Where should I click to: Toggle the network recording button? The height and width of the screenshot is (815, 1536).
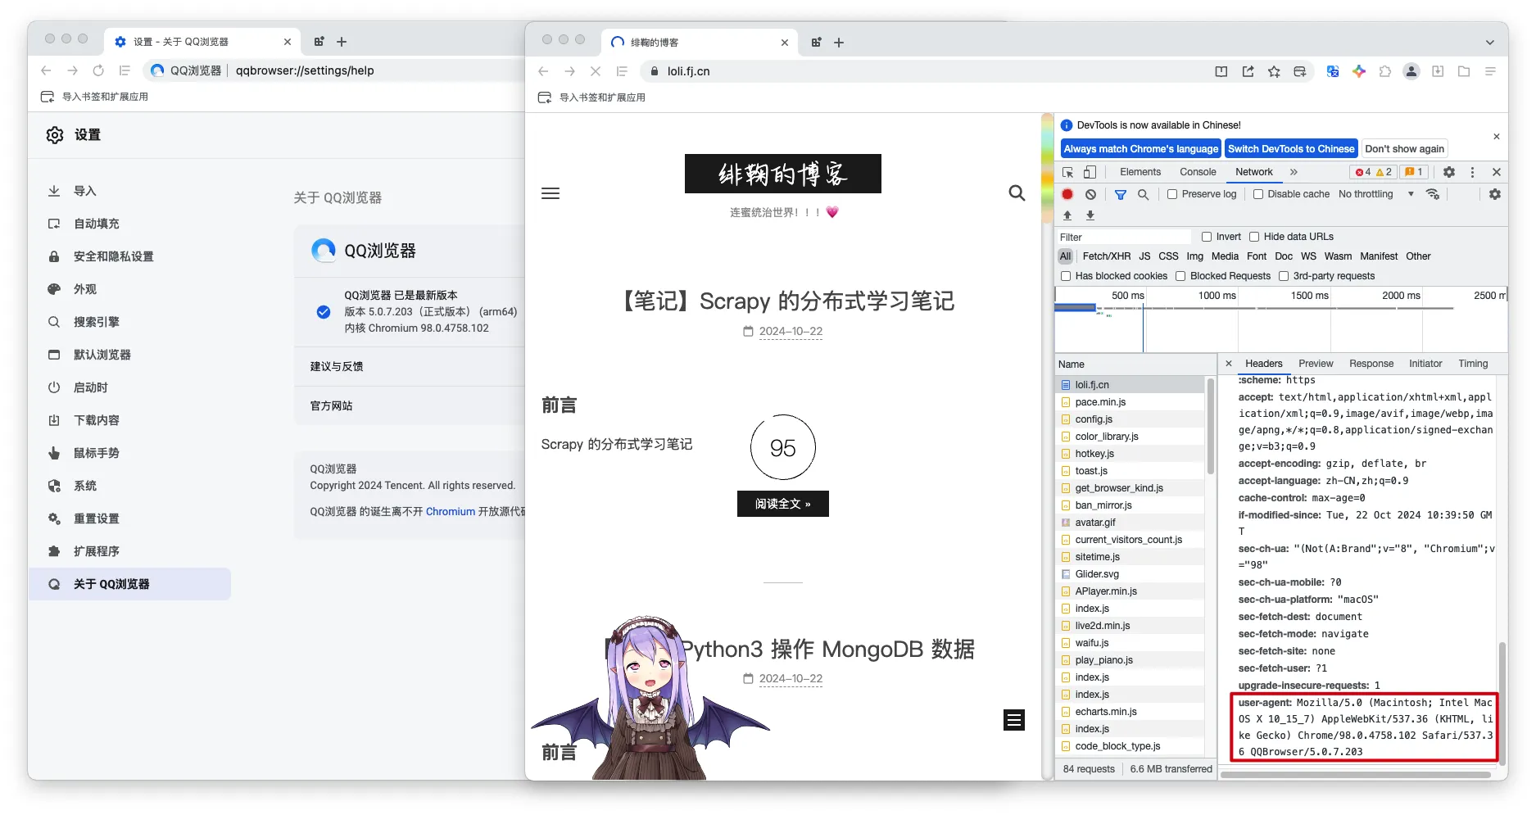1067,194
